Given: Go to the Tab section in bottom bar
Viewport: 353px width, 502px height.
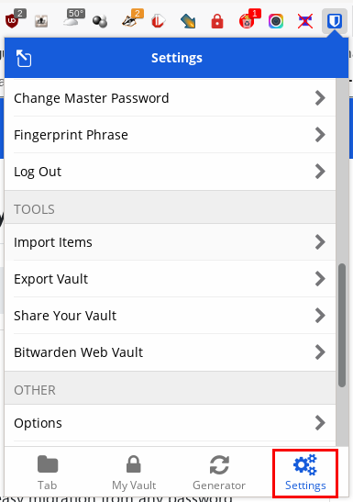Looking at the screenshot, I should [48, 473].
